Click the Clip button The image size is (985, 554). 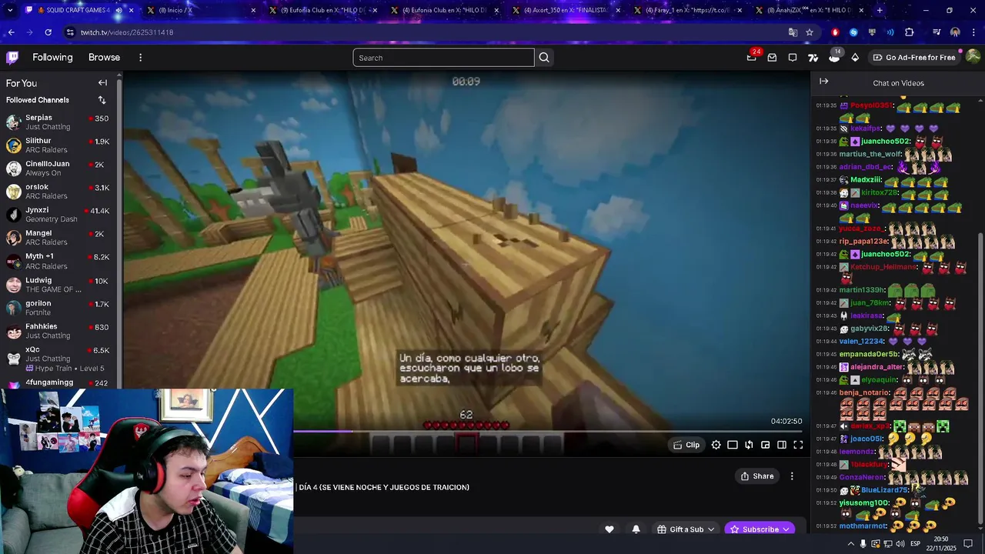(686, 445)
